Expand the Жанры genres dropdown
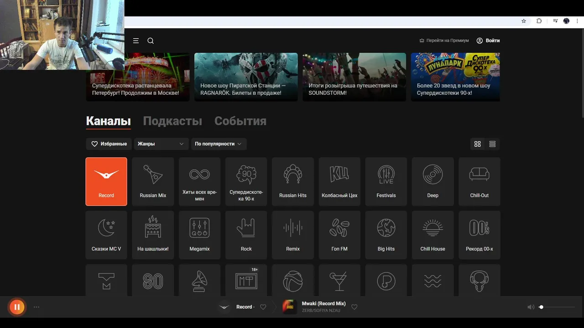Viewport: 584px width, 328px height. (162, 144)
